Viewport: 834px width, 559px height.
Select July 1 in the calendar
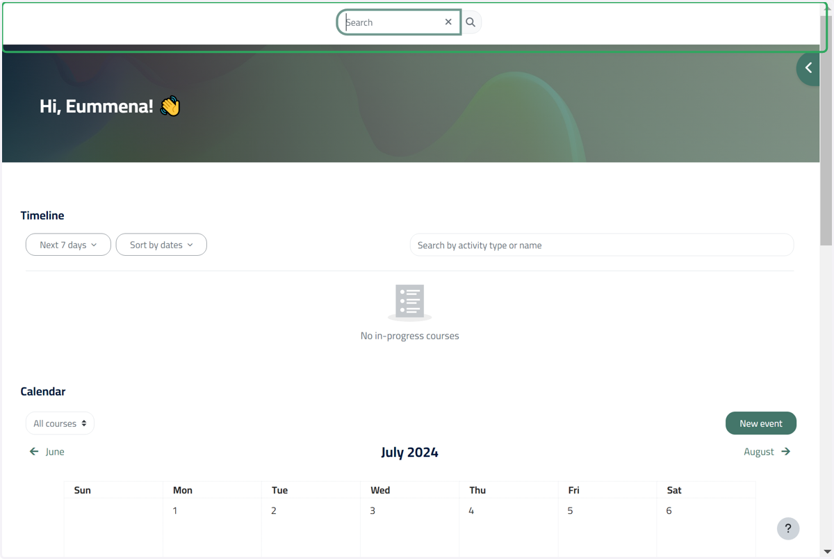(x=175, y=511)
